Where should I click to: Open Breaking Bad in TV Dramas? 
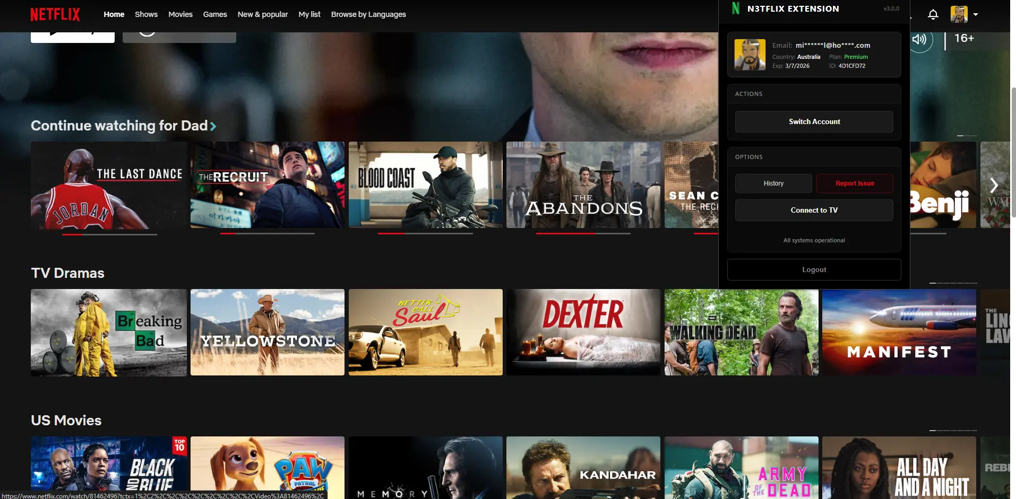pos(109,332)
